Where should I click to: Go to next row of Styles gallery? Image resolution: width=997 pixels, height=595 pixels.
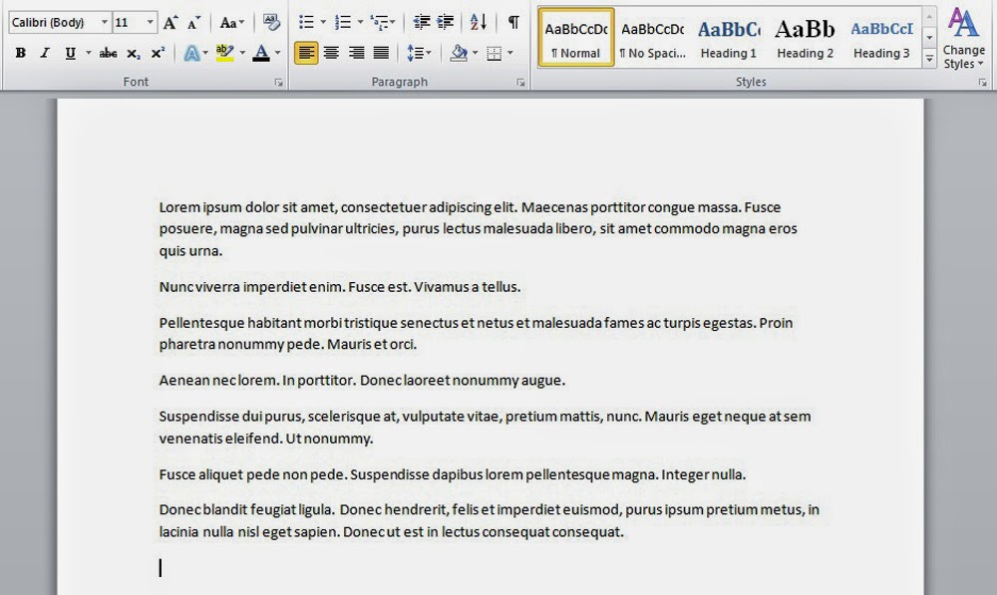click(x=929, y=38)
